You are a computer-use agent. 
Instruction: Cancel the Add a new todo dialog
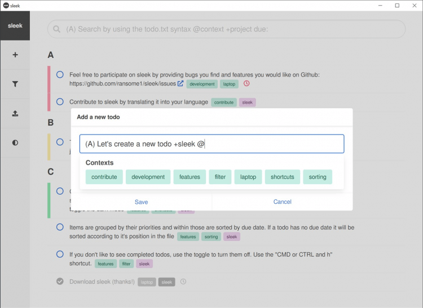pyautogui.click(x=282, y=202)
